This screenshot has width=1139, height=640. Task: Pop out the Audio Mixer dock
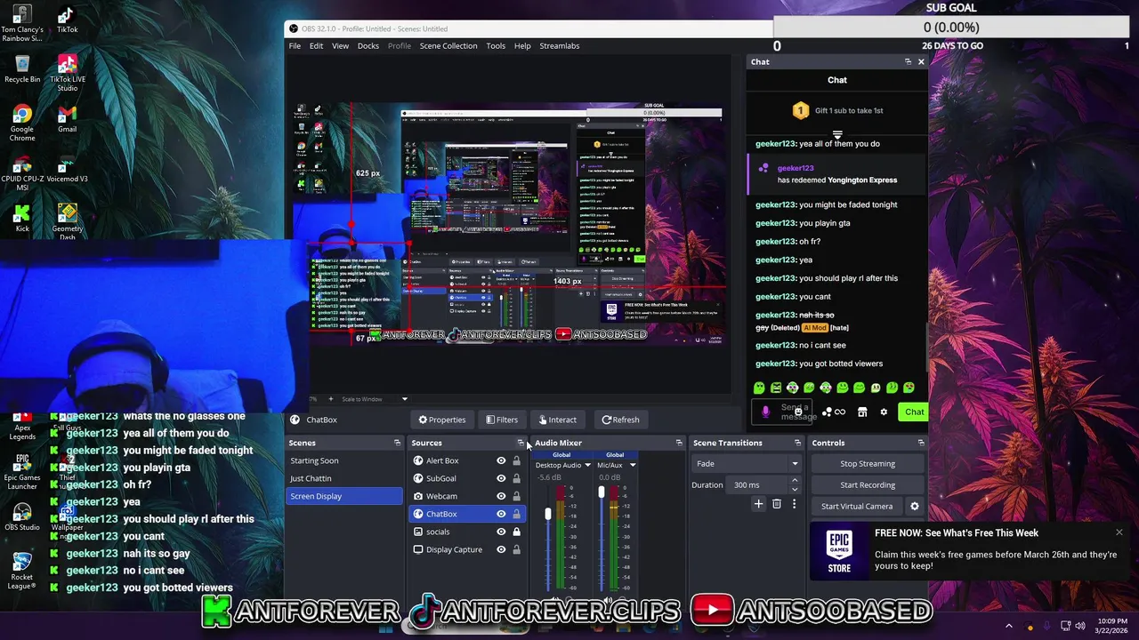(679, 443)
